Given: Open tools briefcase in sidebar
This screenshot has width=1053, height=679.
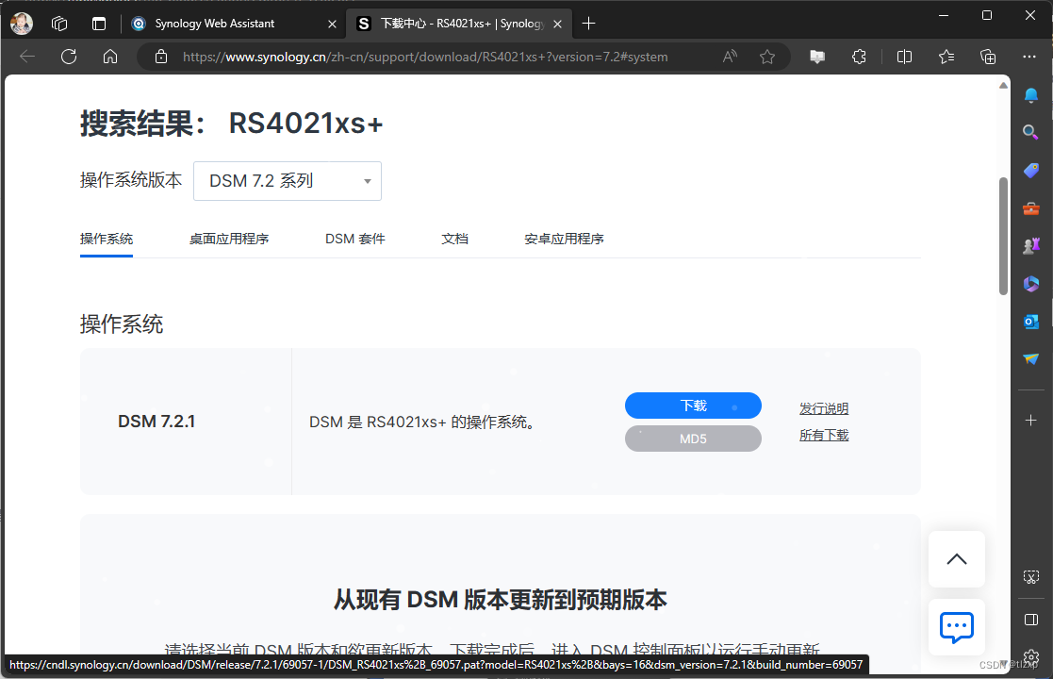Looking at the screenshot, I should [x=1030, y=208].
